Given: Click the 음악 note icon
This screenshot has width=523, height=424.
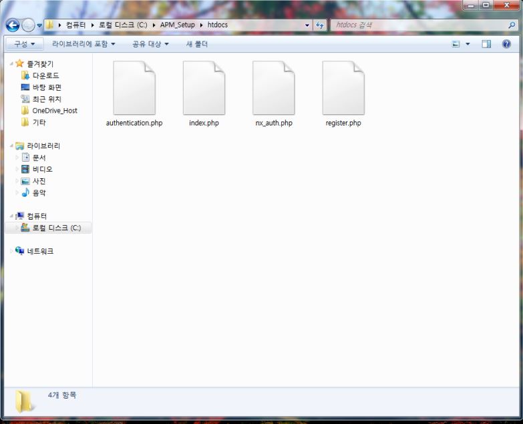Looking at the screenshot, I should click(x=25, y=192).
